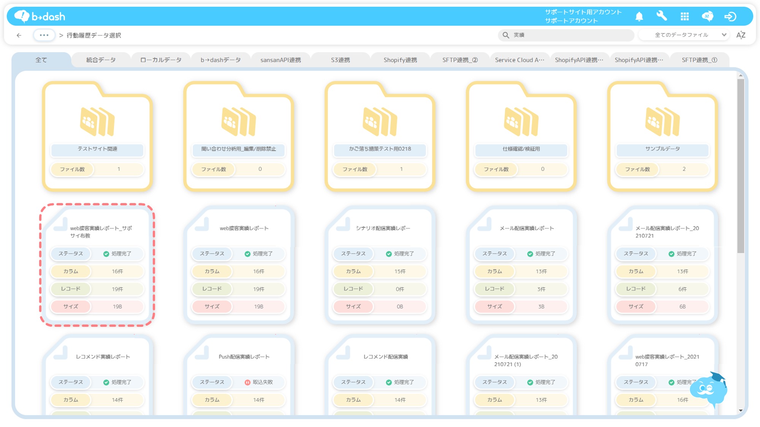Click the 15件 column count of シナリオ配信実績レポー
The image size is (760, 427).
tap(400, 271)
